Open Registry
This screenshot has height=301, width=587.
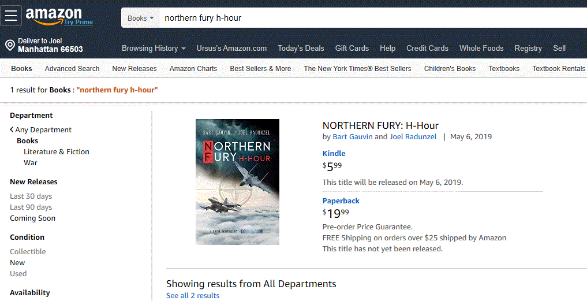point(528,49)
